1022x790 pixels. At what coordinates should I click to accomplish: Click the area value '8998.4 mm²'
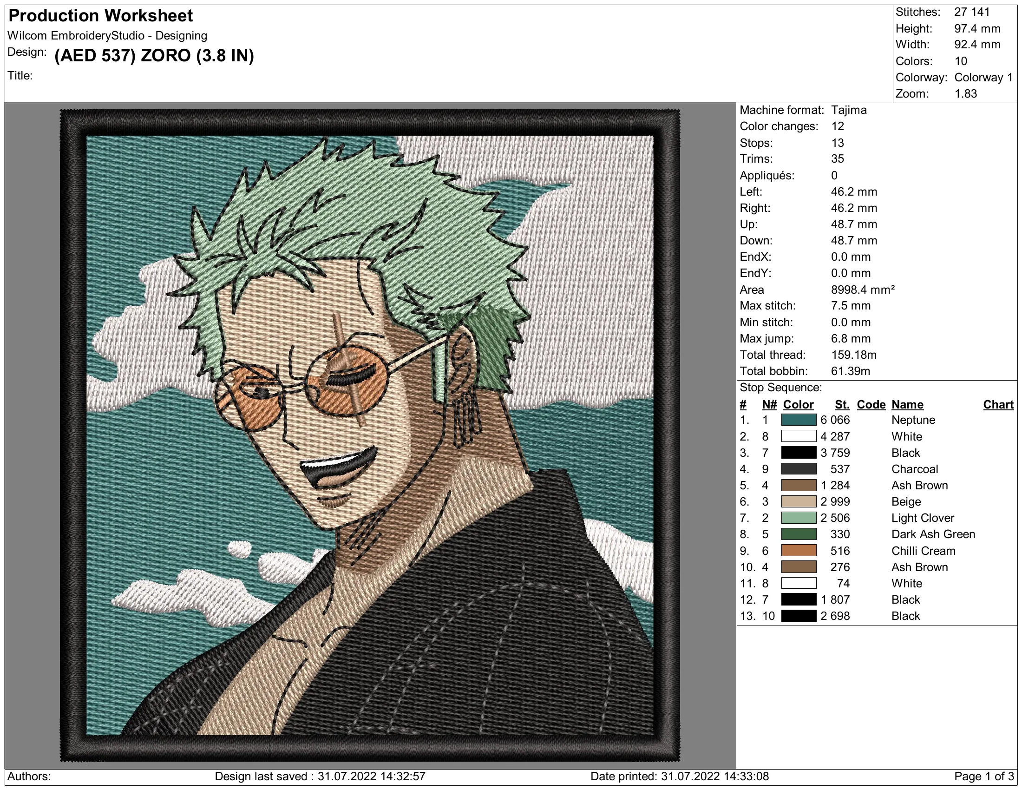coord(863,290)
